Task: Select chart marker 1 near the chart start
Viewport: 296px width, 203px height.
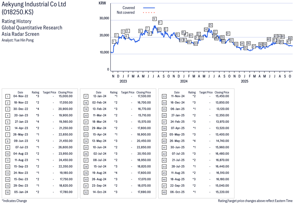Action: (x=114, y=42)
